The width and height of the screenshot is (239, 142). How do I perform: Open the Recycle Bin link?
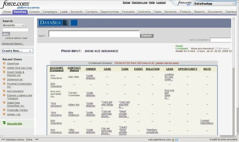(x=14, y=123)
